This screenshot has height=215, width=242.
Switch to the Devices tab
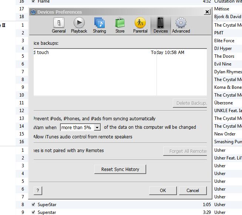pyautogui.click(x=161, y=25)
